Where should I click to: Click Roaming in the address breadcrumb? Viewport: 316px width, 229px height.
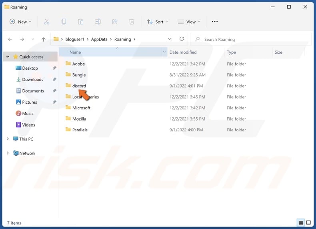[x=122, y=39]
